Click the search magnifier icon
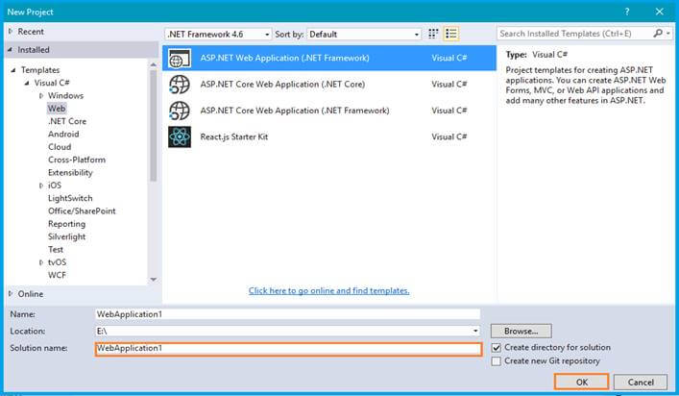This screenshot has height=396, width=679. (658, 34)
